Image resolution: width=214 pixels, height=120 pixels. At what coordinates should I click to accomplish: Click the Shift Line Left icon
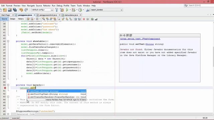(x=75, y=19)
